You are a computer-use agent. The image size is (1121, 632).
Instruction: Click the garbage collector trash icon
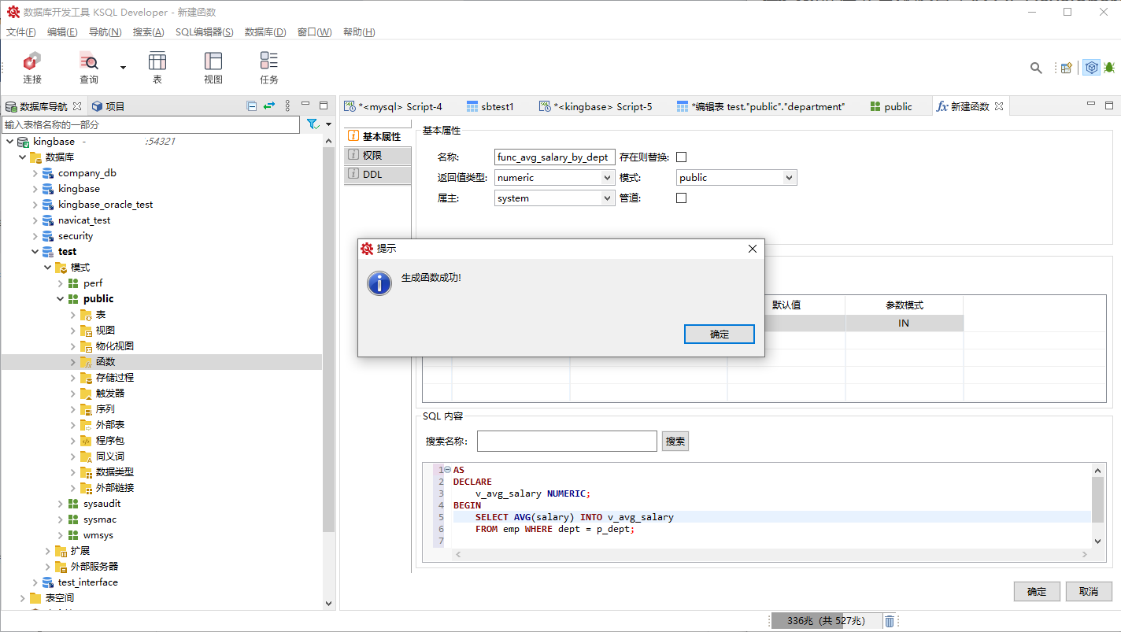pos(890,621)
